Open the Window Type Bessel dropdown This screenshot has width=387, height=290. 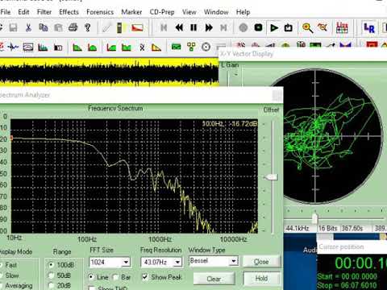[234, 261]
